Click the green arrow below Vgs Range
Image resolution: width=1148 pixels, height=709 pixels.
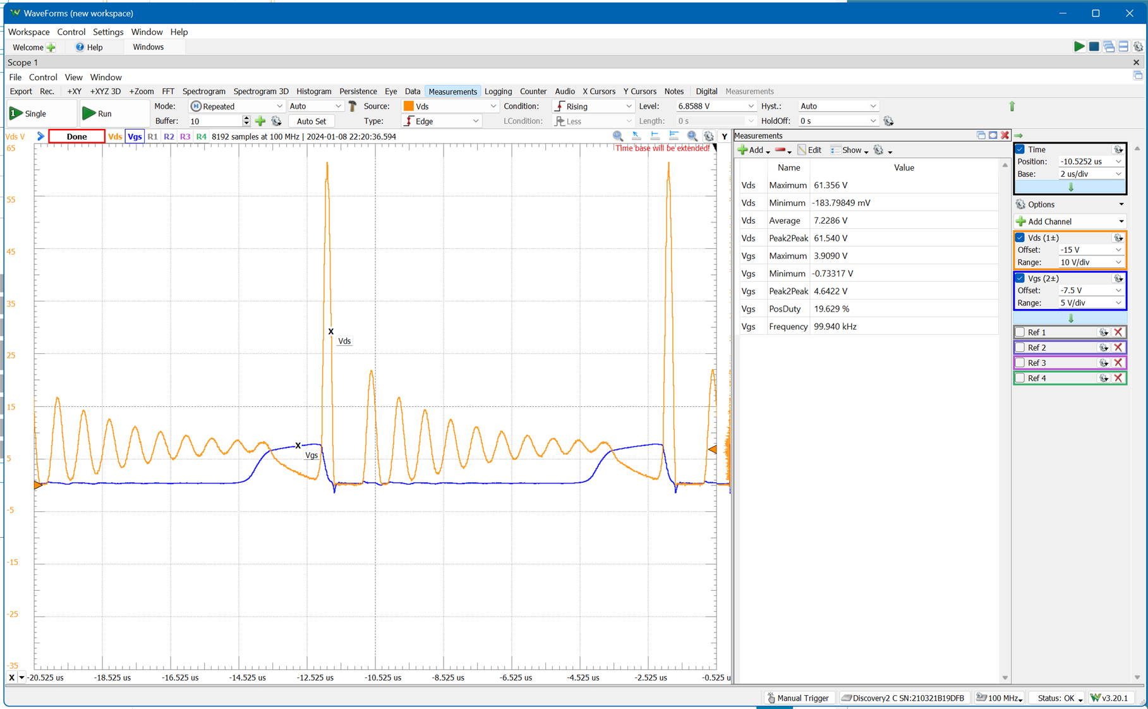[x=1070, y=318]
